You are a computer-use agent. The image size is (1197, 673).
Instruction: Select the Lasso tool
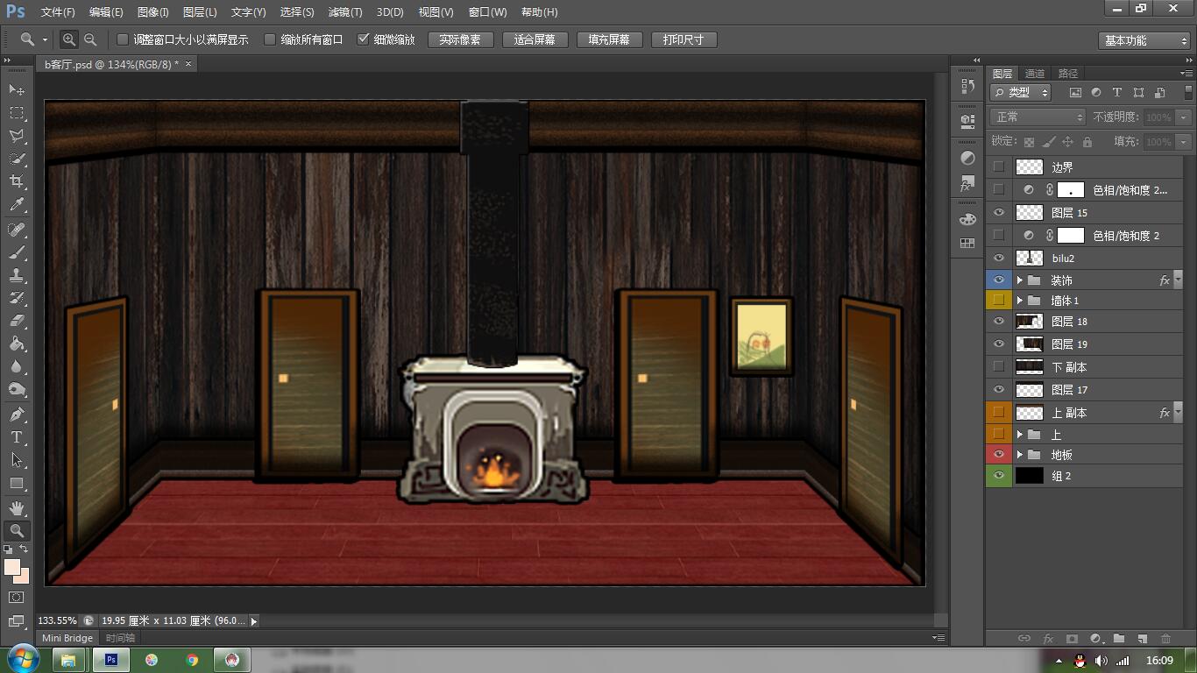(x=17, y=136)
